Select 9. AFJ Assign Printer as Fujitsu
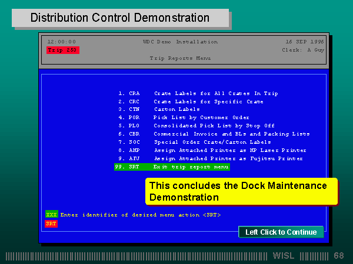The width and height of the screenshot is (353, 264). 210,158
